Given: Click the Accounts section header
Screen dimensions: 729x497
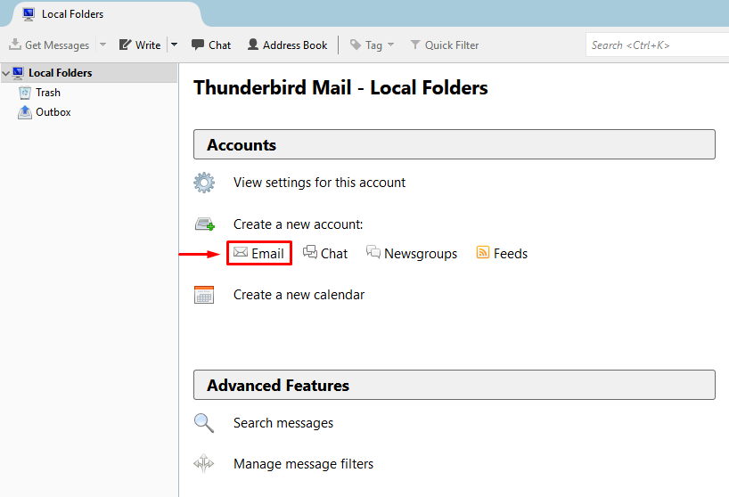Looking at the screenshot, I should click(x=455, y=144).
